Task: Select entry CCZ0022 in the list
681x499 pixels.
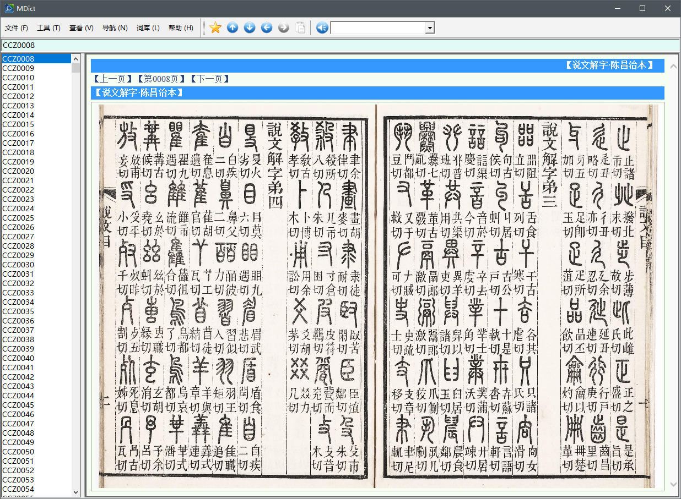Action: (36, 190)
